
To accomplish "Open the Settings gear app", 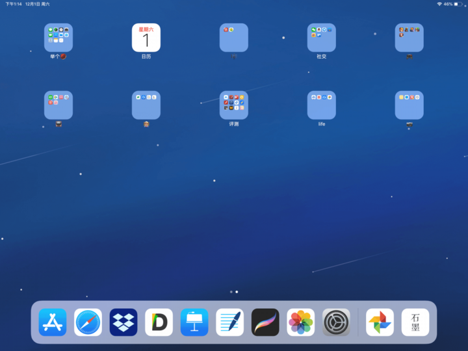I will point(337,322).
